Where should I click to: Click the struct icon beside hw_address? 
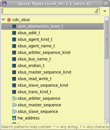pyautogui.click(x=14, y=118)
